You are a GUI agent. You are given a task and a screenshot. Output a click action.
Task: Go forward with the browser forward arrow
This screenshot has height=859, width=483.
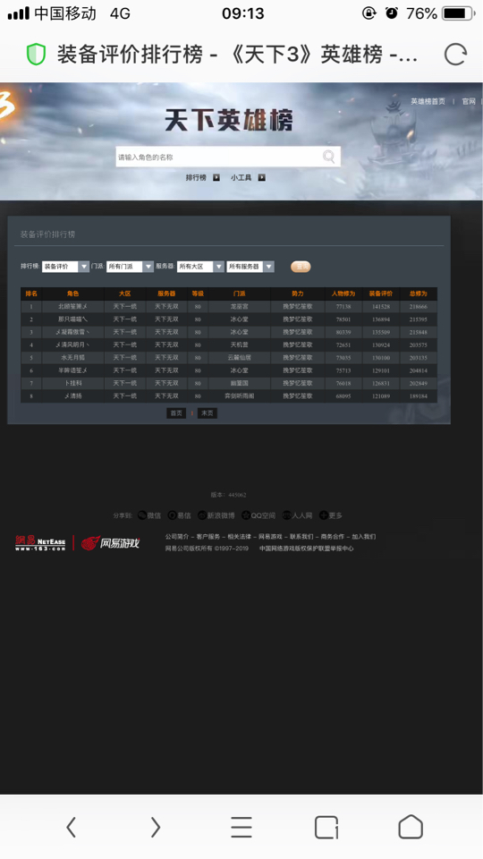click(x=156, y=827)
